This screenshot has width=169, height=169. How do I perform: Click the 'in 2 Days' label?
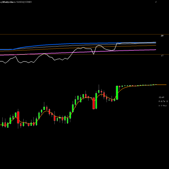click(x=163, y=106)
